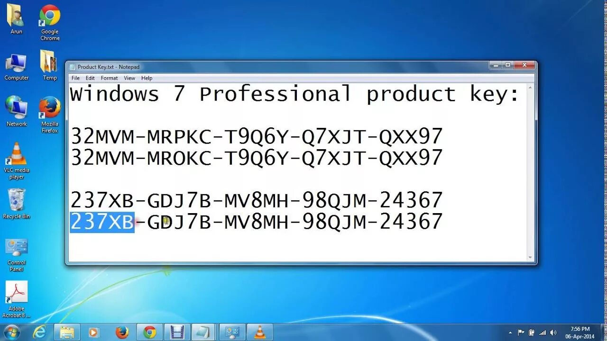Switch to Firefox on the taskbar
607x341 pixels.
click(122, 332)
